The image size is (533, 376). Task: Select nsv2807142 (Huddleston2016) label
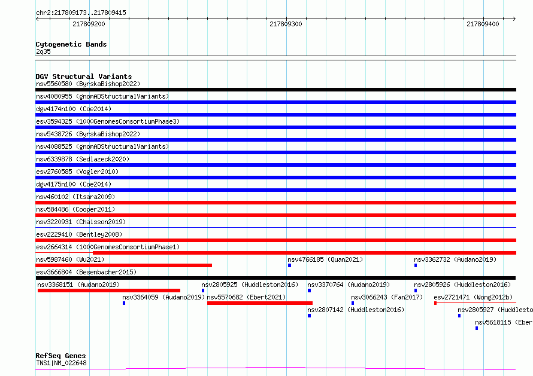pos(356,310)
